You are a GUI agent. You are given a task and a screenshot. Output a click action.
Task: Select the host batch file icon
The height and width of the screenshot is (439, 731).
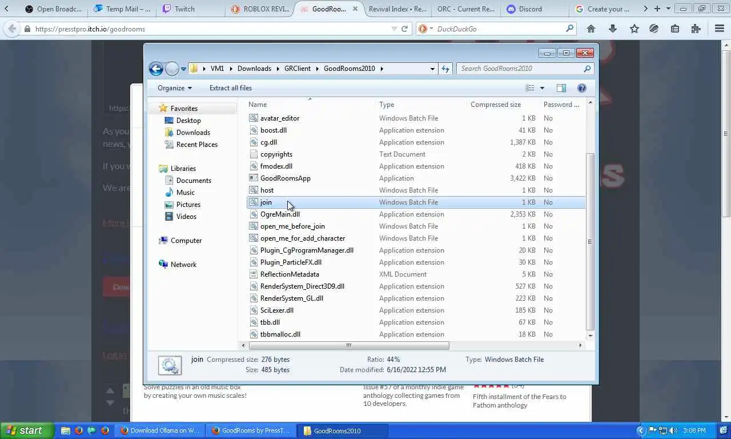254,190
